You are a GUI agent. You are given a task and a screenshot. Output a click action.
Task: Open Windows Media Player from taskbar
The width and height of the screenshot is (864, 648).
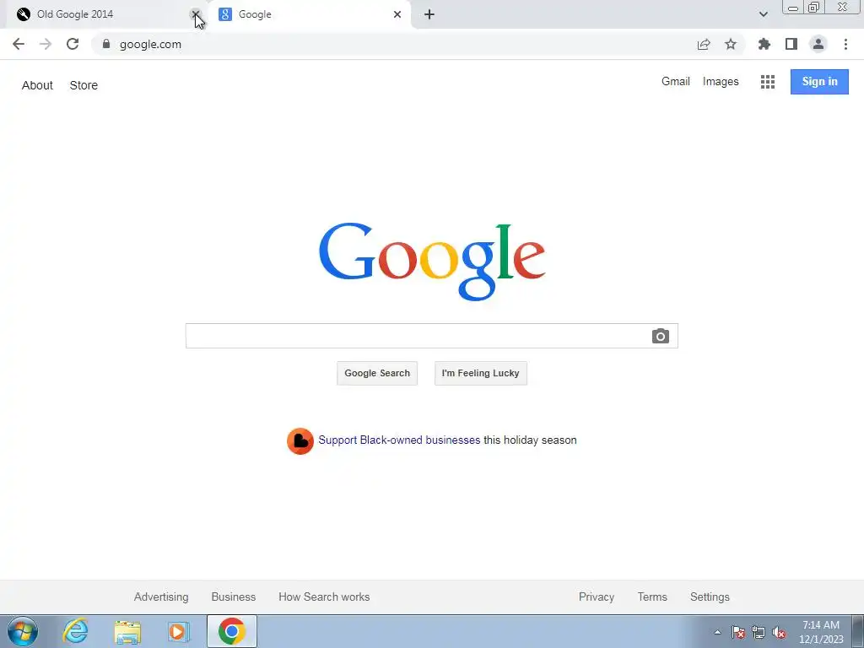click(x=179, y=631)
